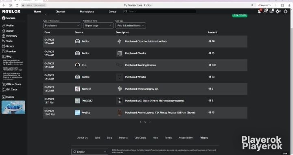
Task: Open 10 per page dropdown
Action: [x=98, y=26]
